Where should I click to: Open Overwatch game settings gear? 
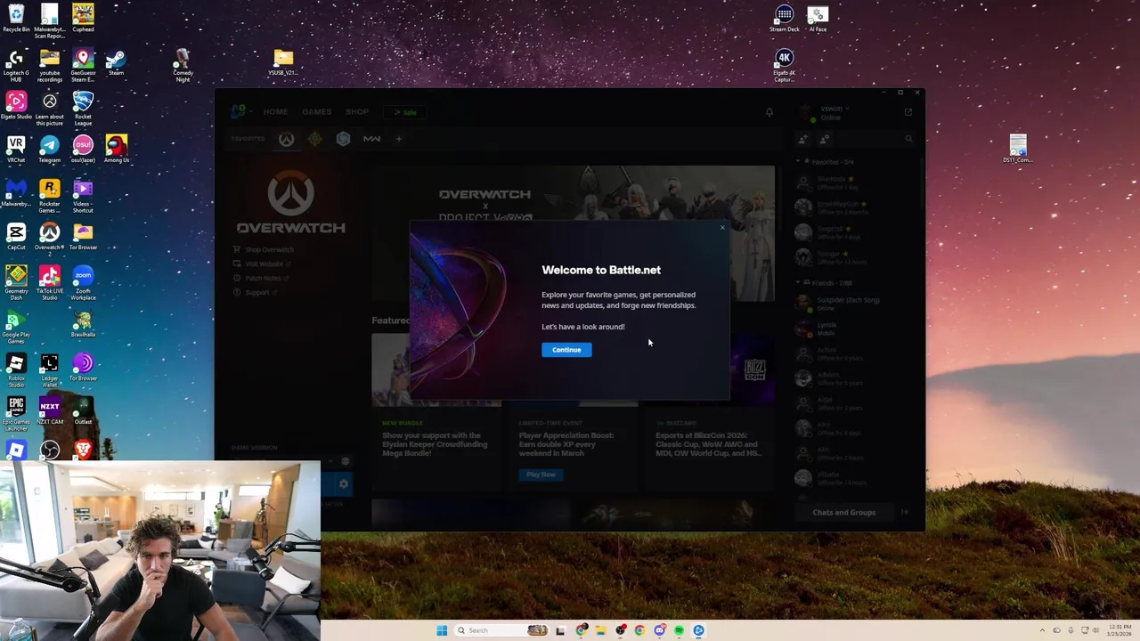point(344,484)
